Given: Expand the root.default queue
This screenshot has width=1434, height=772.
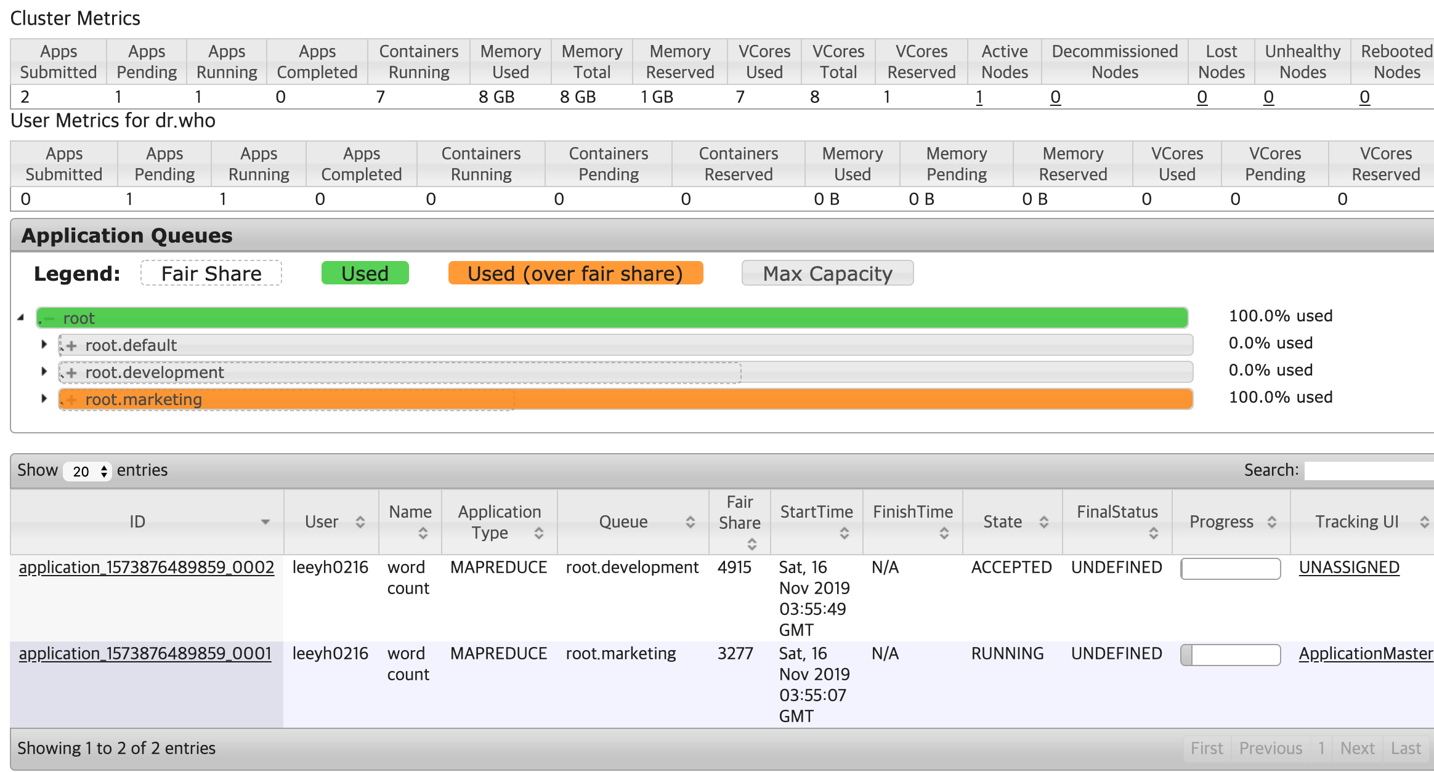Looking at the screenshot, I should [44, 345].
